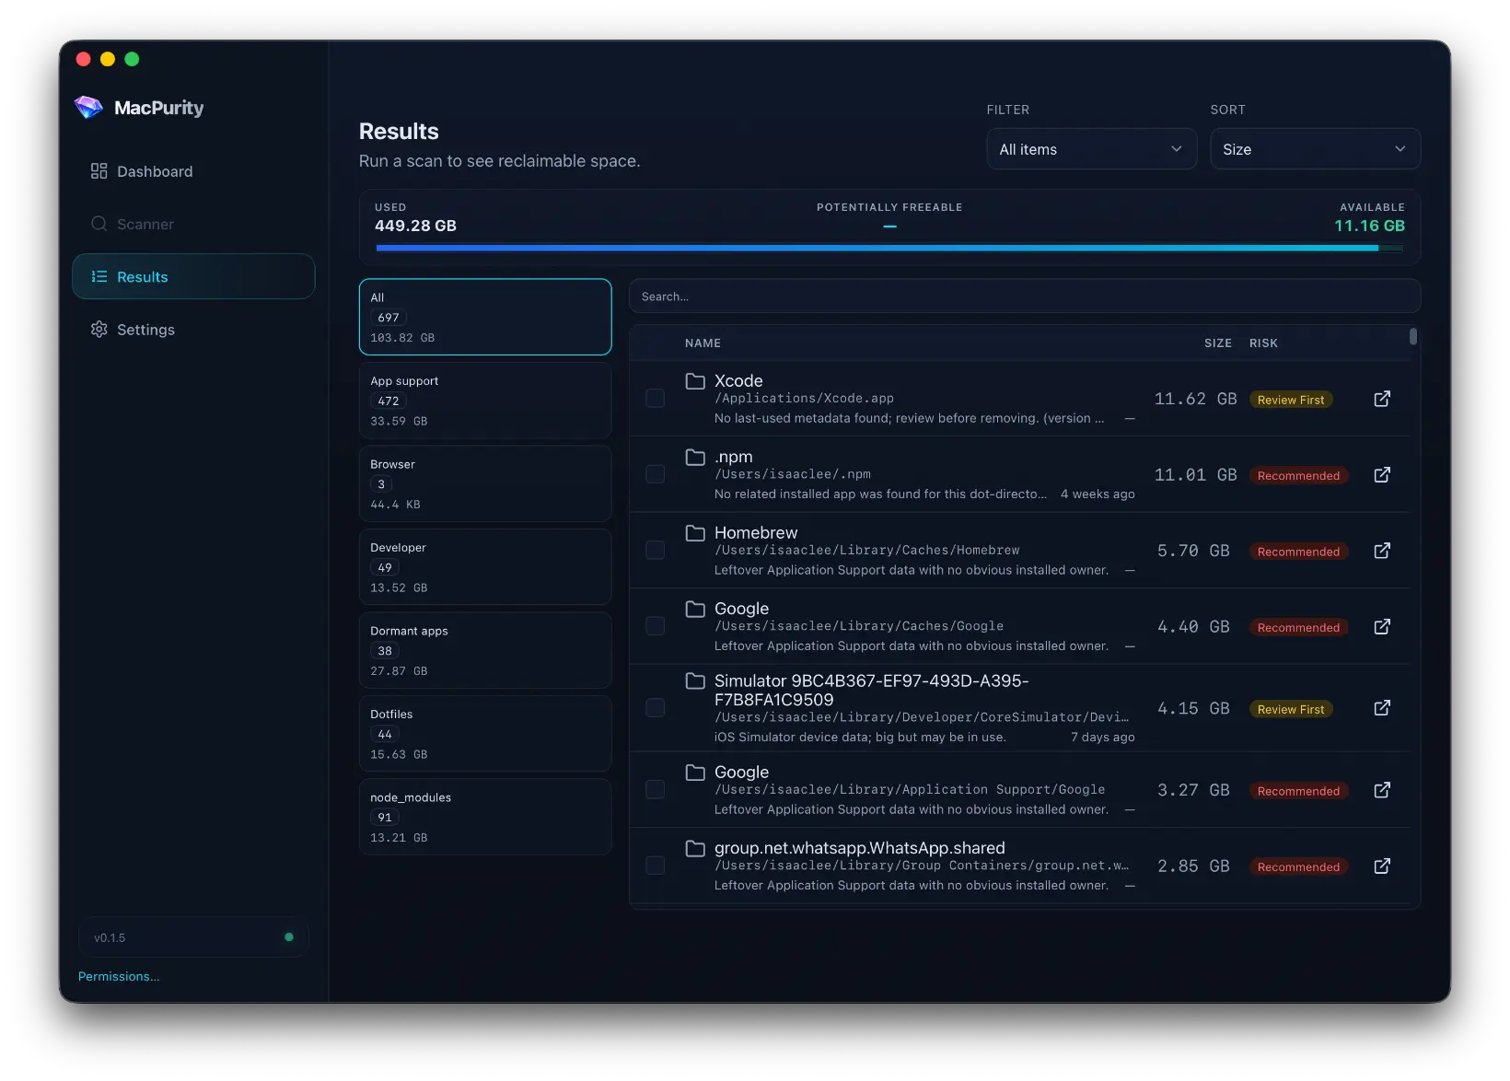The image size is (1510, 1081).
Task: Click the Dashboard grid icon in sidebar
Action: [99, 171]
